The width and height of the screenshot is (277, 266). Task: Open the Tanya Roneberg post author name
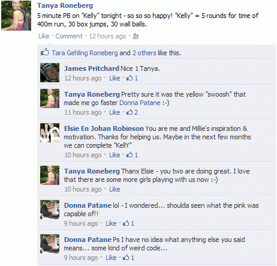[65, 5]
